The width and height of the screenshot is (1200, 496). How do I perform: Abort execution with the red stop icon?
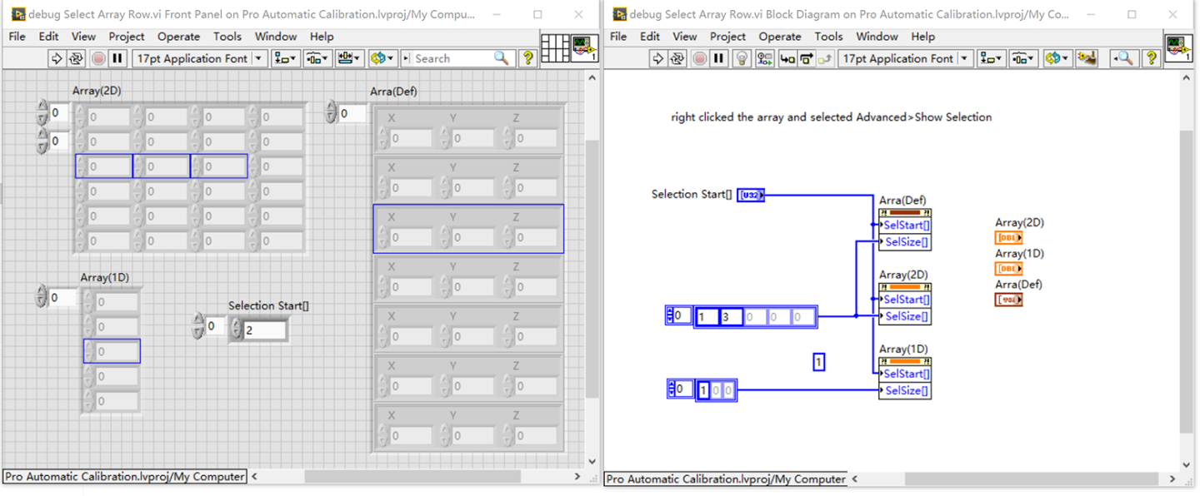(701, 58)
